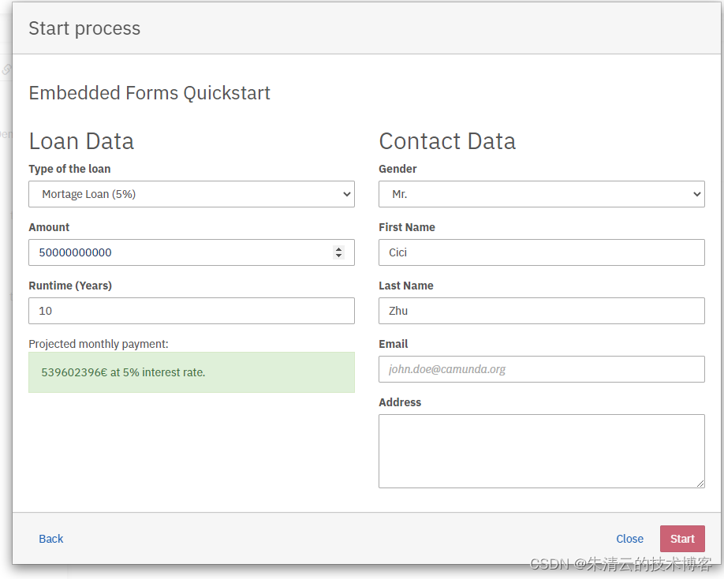Click the "Type of the loan" label
The width and height of the screenshot is (724, 579).
click(69, 169)
